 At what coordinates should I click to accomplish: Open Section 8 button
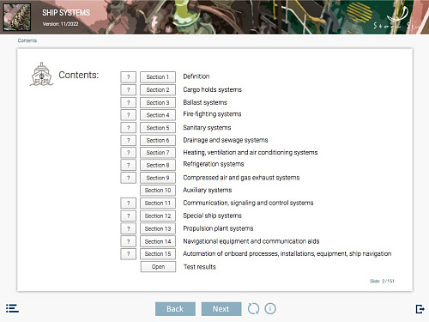pos(158,165)
